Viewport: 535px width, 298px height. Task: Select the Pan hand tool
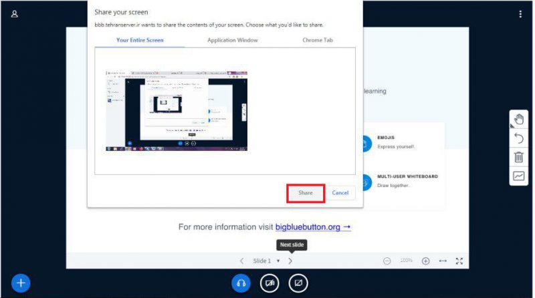pos(519,120)
